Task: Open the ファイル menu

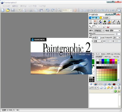Action: point(6,6)
